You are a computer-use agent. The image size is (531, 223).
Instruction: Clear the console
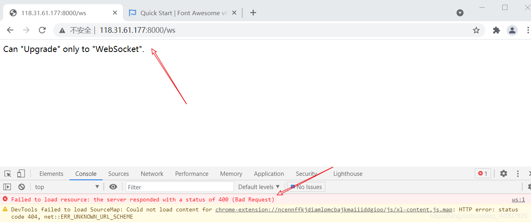point(22,187)
